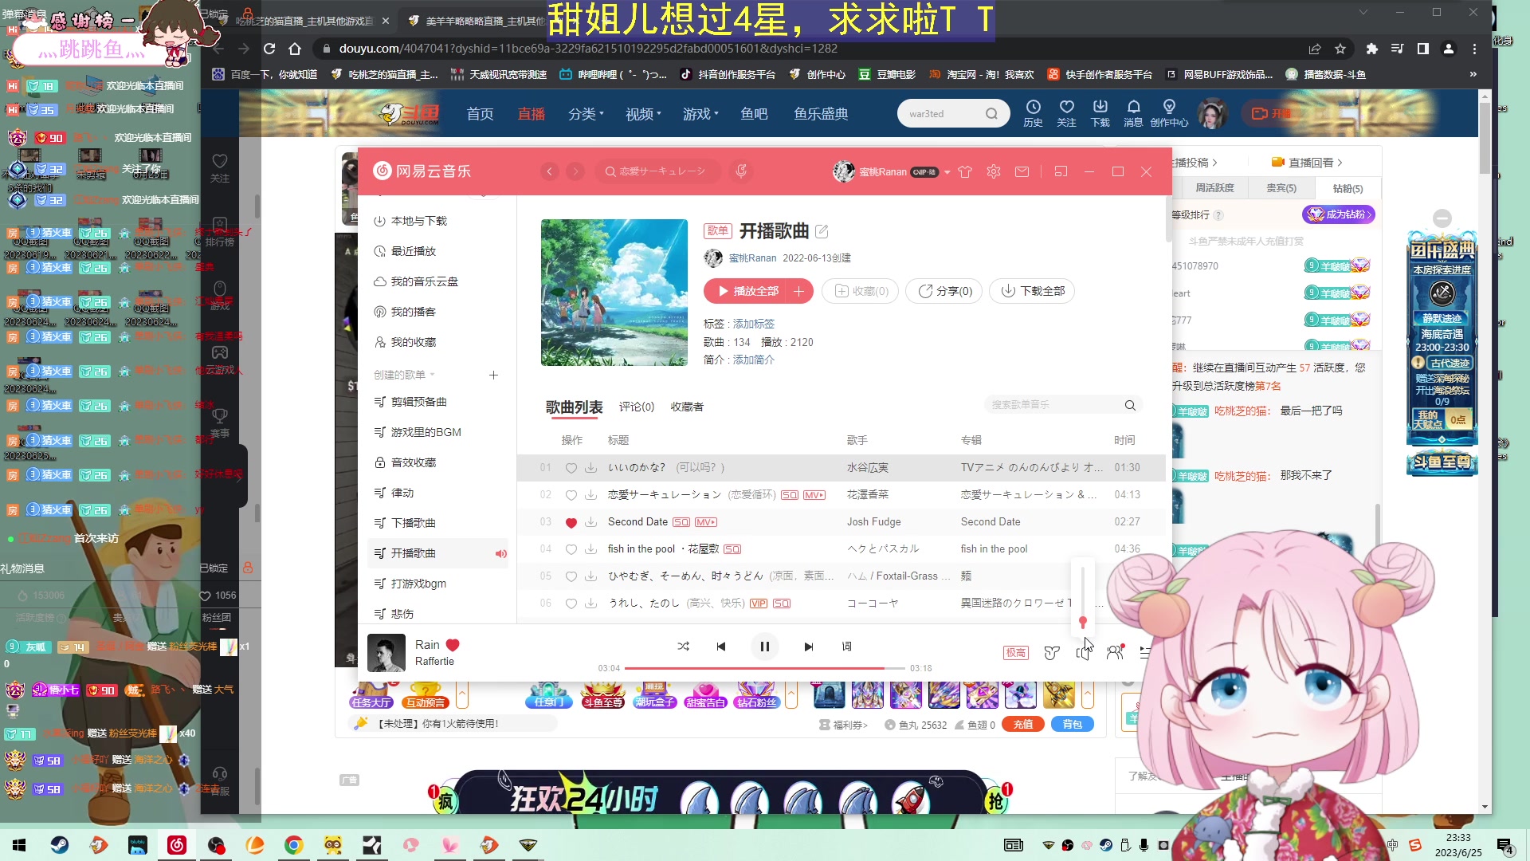This screenshot has width=1530, height=861.
Task: Open Douyu 历史 history icon
Action: [1033, 113]
